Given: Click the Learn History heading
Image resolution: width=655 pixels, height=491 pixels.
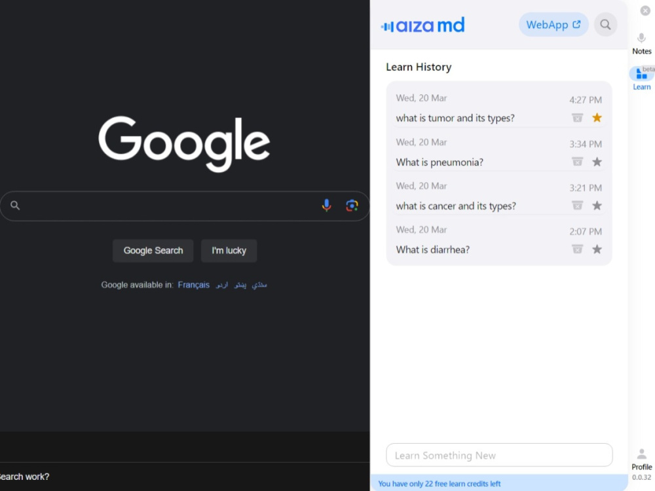Looking at the screenshot, I should (419, 67).
